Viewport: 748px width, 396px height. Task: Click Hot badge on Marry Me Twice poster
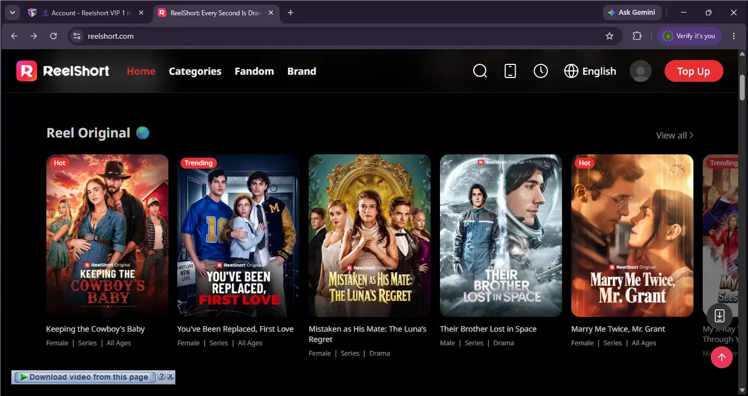click(584, 163)
